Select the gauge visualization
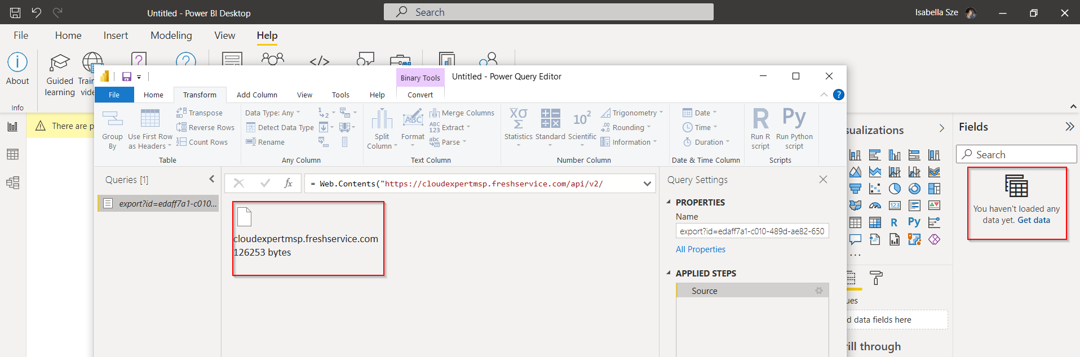 (875, 206)
